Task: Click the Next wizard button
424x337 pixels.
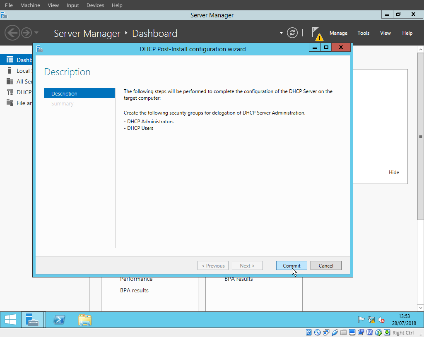Action: (247, 265)
